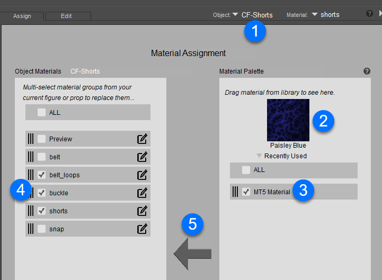Click the help icon in top bar

[x=369, y=14]
